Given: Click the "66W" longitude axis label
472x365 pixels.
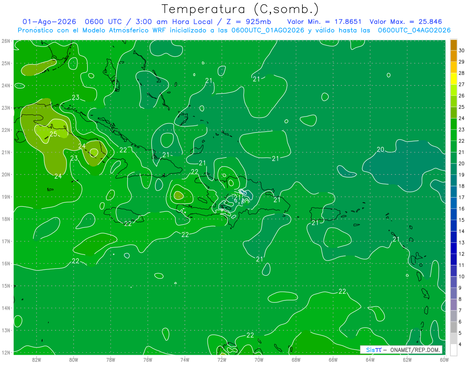Looking at the screenshot, I should pyautogui.click(x=333, y=359).
